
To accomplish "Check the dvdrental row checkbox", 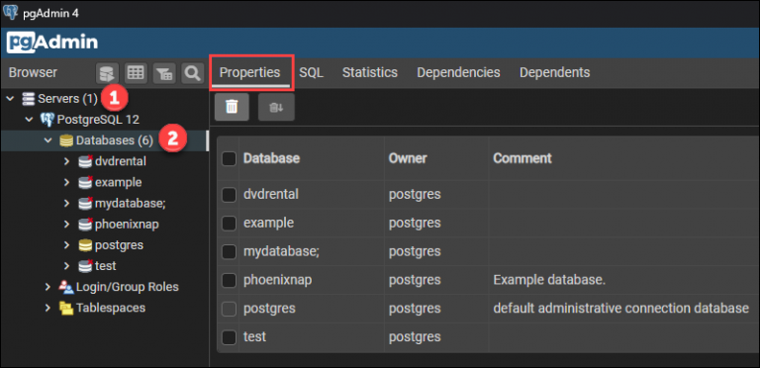I will 229,195.
